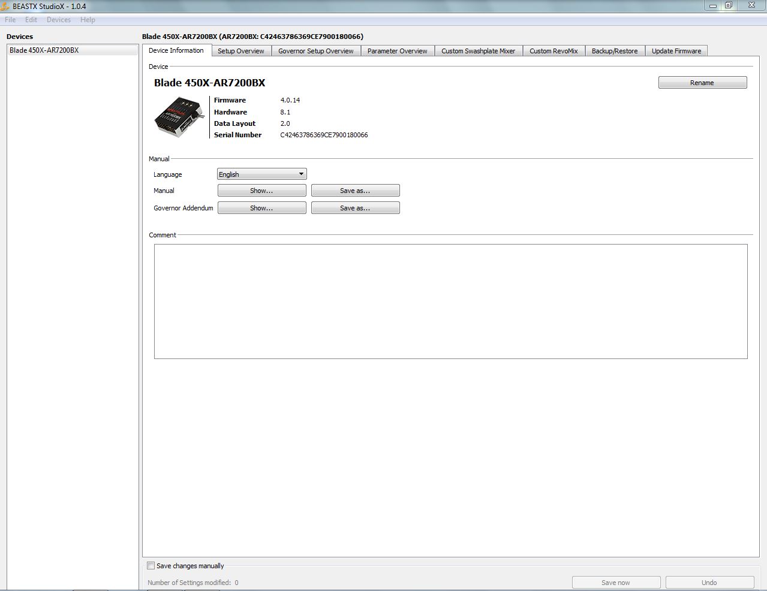Open the File menu
This screenshot has width=767, height=591.
[10, 20]
